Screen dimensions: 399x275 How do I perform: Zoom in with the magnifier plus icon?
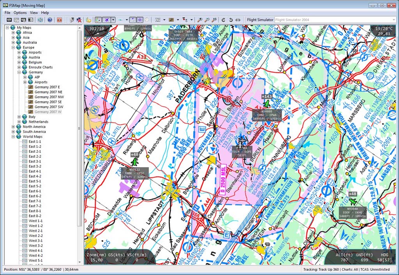click(200, 20)
